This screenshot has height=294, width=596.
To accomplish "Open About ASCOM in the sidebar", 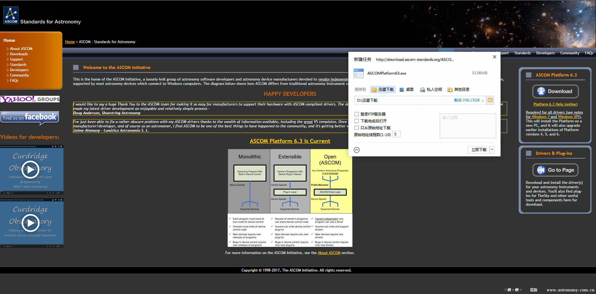I will [x=21, y=49].
